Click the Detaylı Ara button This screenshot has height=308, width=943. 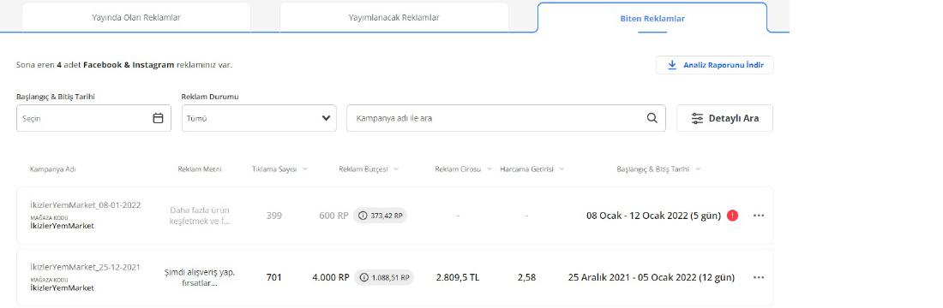click(724, 118)
